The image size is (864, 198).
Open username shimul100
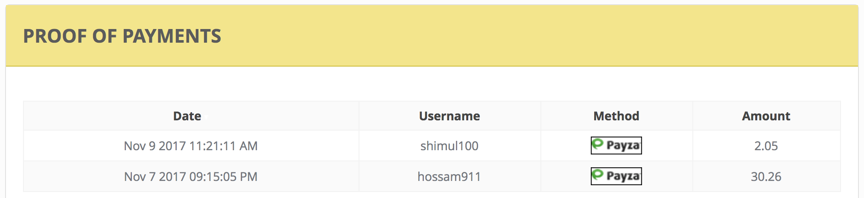click(449, 146)
